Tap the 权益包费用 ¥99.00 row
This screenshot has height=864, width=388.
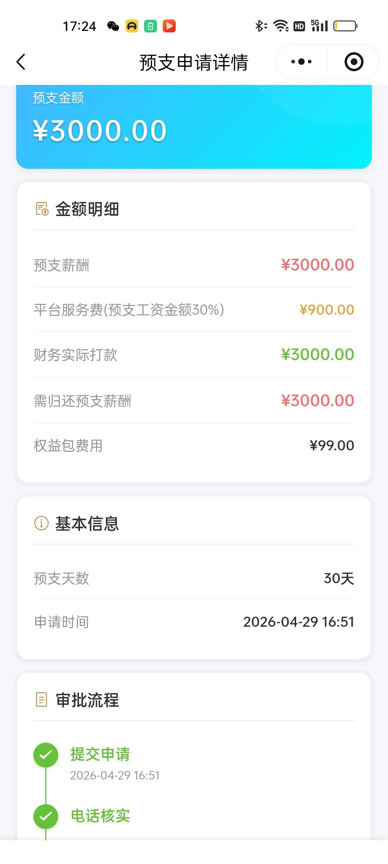point(194,445)
